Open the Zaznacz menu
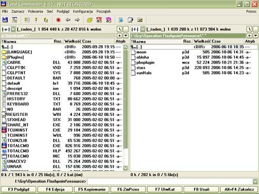259x194 pixels. point(18,11)
